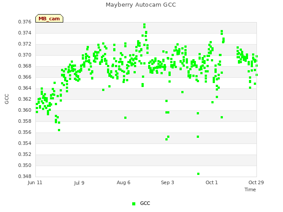
Task: Click the 0.366 y-axis label
Action: (x=25, y=77)
